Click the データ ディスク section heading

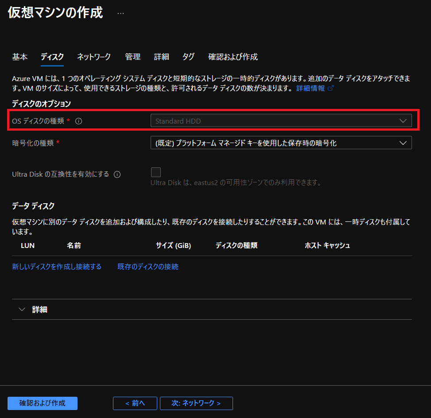click(x=33, y=206)
